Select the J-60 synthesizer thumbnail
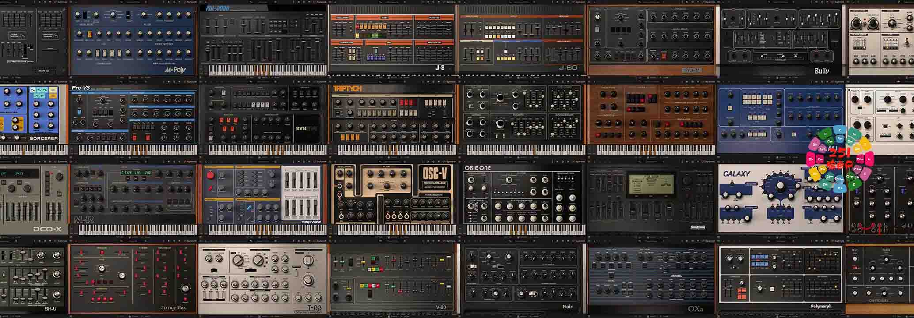This screenshot has height=318, width=914. click(x=523, y=39)
